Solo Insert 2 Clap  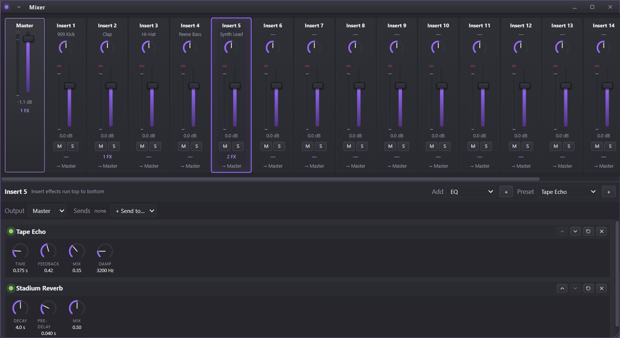click(114, 146)
